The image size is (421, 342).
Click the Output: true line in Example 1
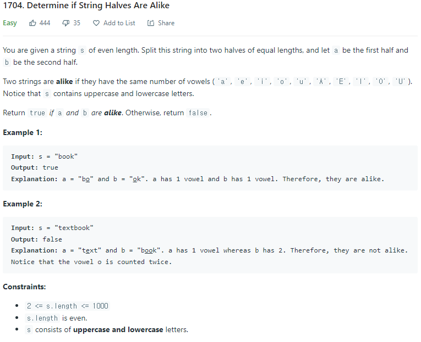34,167
